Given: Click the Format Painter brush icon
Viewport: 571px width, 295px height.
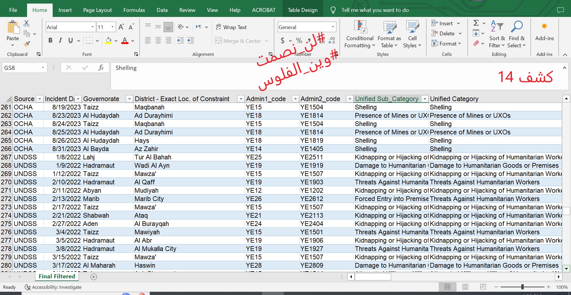Looking at the screenshot, I should point(27,44).
